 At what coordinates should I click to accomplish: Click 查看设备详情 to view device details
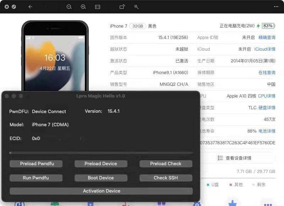click(x=238, y=158)
